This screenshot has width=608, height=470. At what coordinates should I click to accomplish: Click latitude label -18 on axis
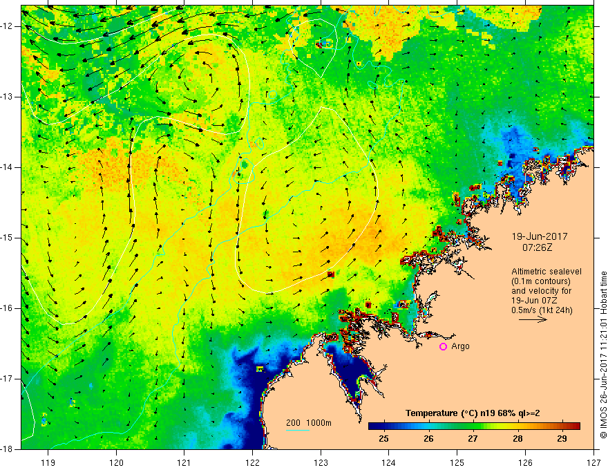click(6, 449)
